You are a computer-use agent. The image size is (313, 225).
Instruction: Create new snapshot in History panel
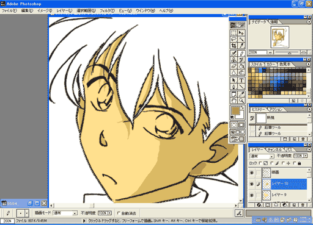pyautogui.click(x=294, y=139)
